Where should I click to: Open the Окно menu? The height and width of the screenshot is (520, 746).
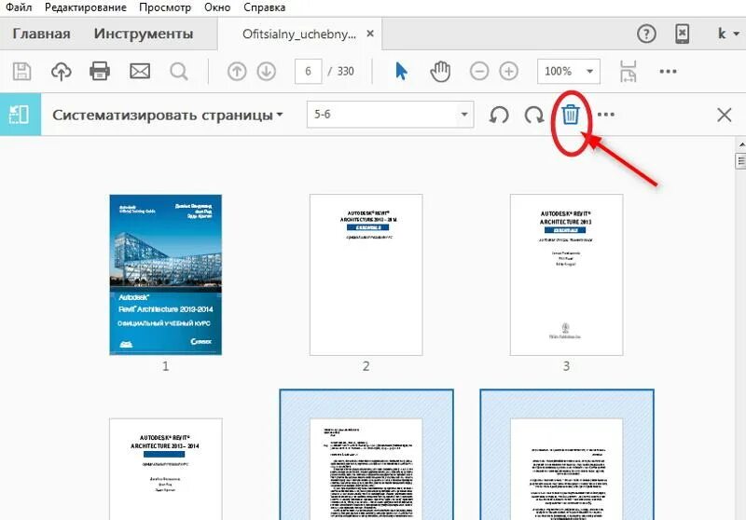pos(217,7)
